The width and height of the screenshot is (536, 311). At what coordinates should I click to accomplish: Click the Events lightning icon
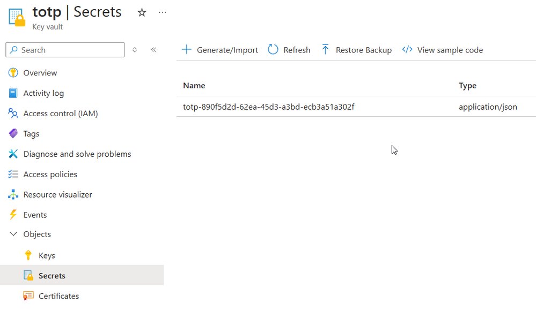coord(13,215)
